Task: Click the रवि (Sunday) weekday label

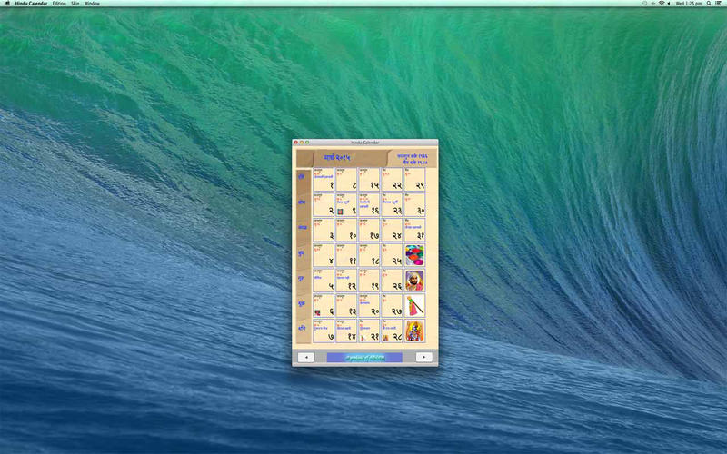Action: click(x=302, y=176)
